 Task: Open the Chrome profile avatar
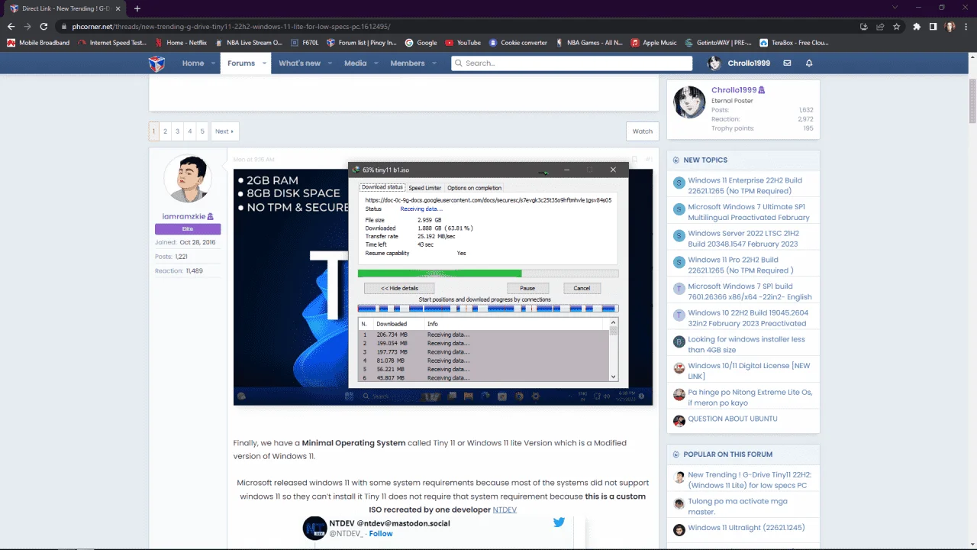950,26
